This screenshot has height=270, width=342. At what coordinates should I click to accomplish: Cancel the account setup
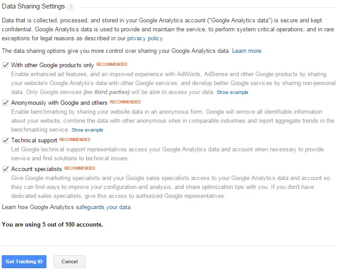coord(70,261)
